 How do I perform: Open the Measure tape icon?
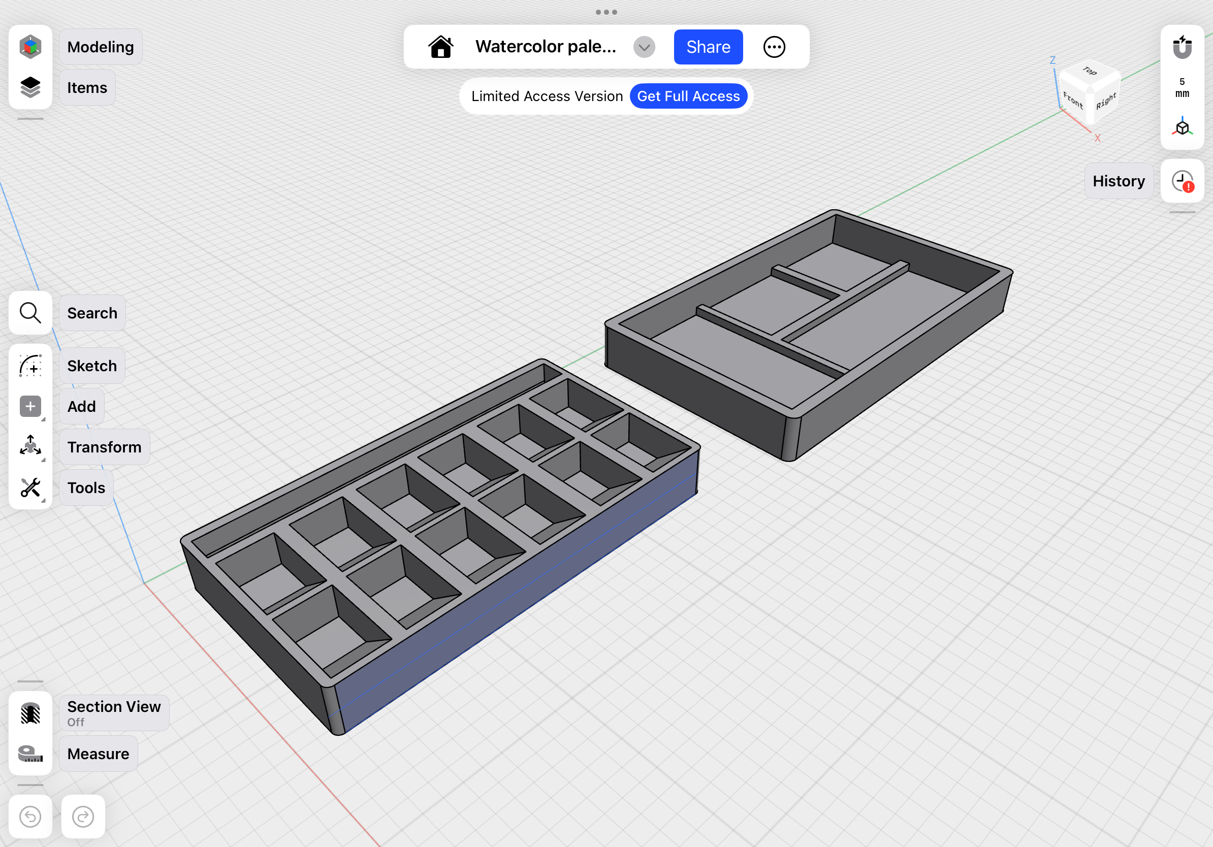[30, 754]
